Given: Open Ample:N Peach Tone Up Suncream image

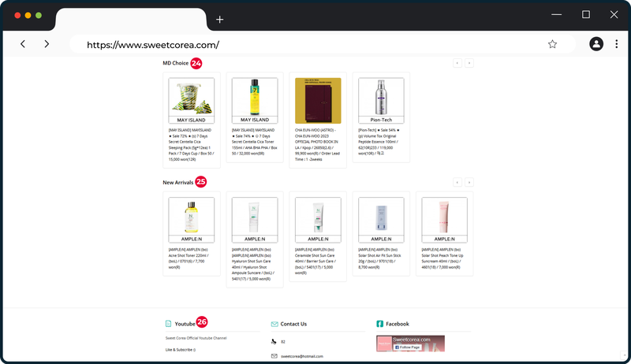Looking at the screenshot, I should 444,220.
